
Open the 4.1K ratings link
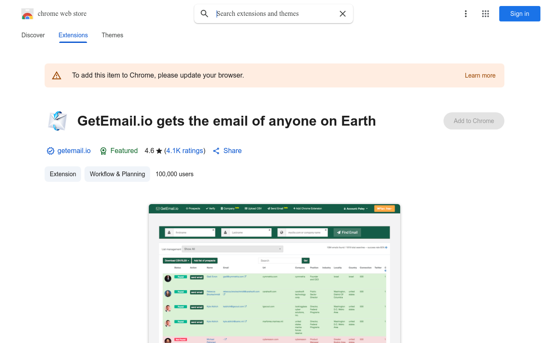[185, 150]
